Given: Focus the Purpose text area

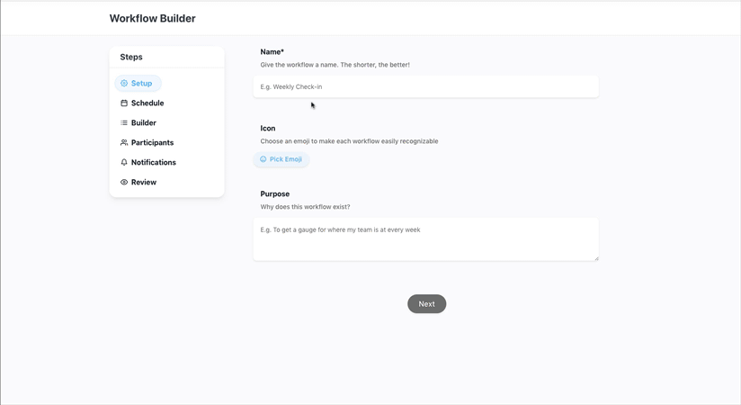Looking at the screenshot, I should pos(425,239).
